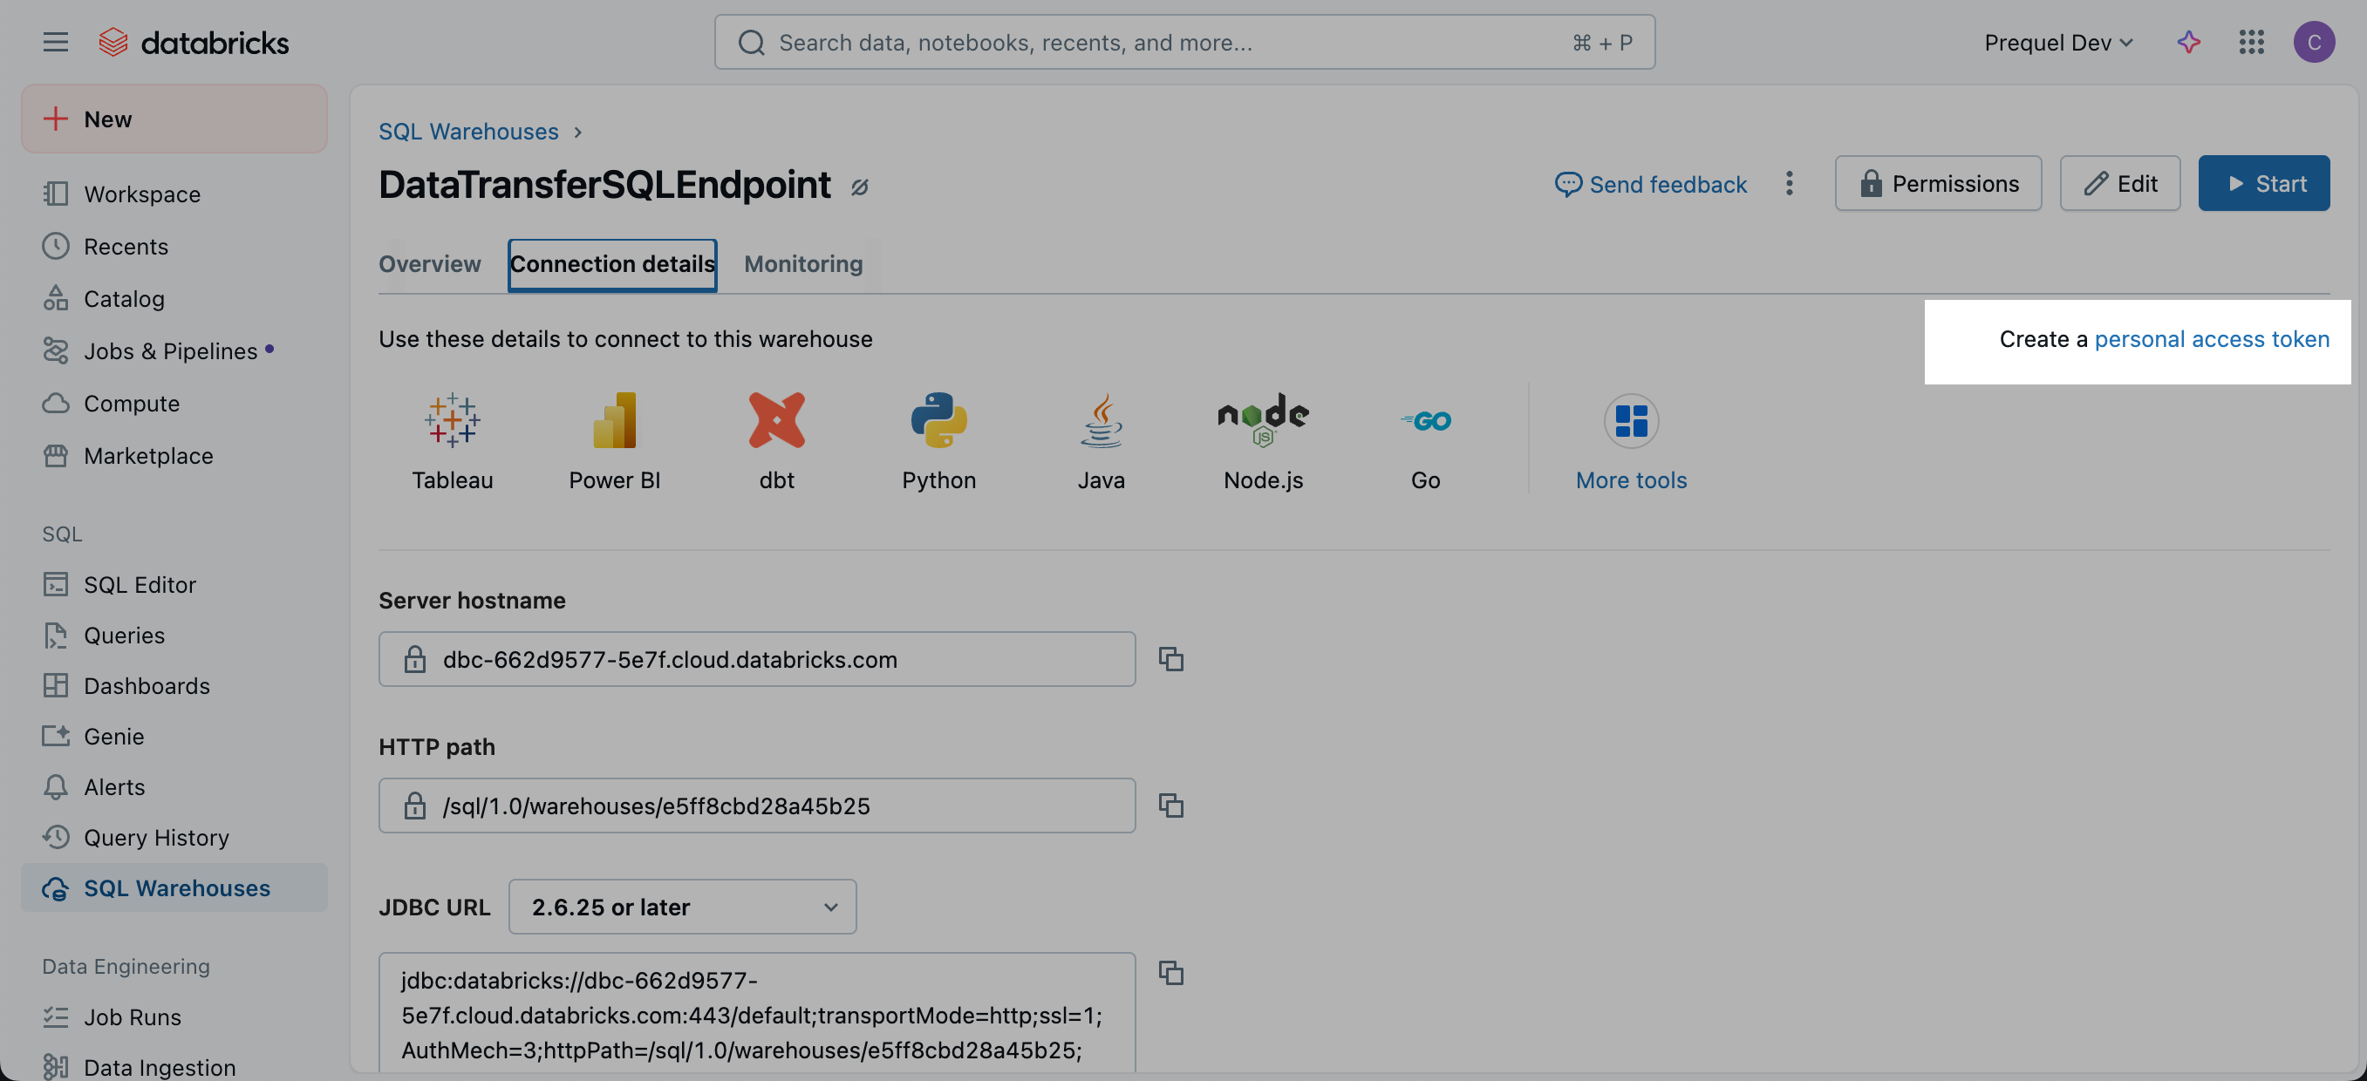
Task: Open the warehouse kebab options menu
Action: pos(1788,183)
